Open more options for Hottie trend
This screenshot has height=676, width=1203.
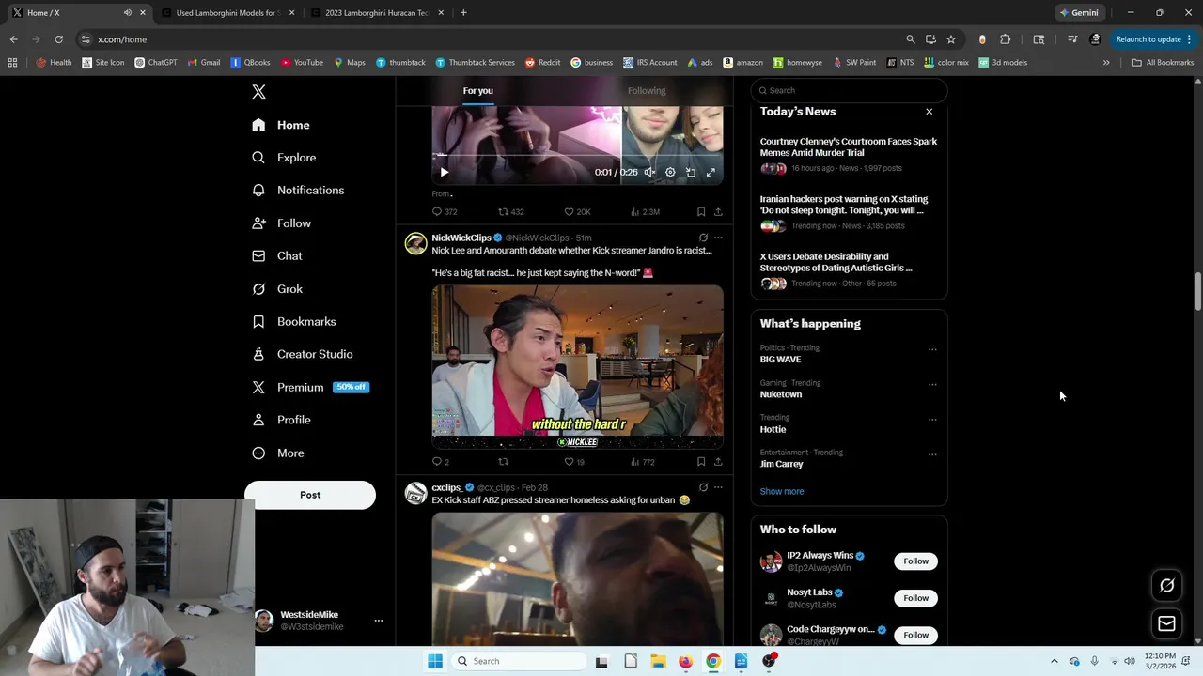coord(932,419)
